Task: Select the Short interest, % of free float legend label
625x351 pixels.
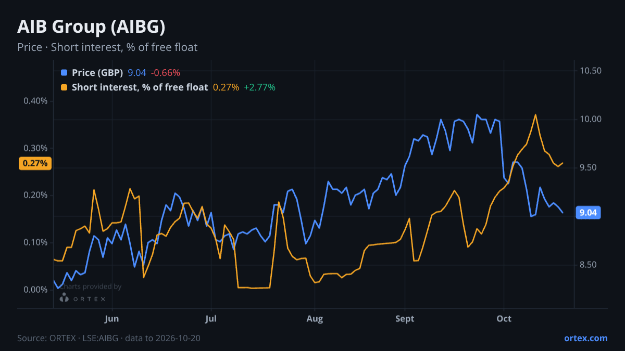Action: tap(140, 87)
